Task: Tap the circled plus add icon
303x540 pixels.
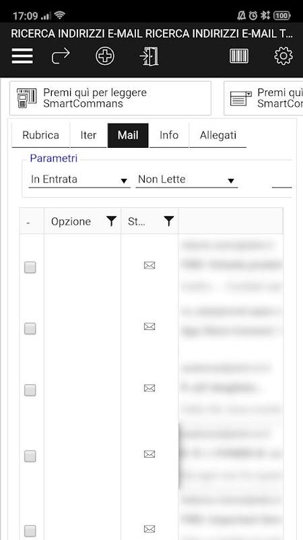Action: tap(105, 56)
